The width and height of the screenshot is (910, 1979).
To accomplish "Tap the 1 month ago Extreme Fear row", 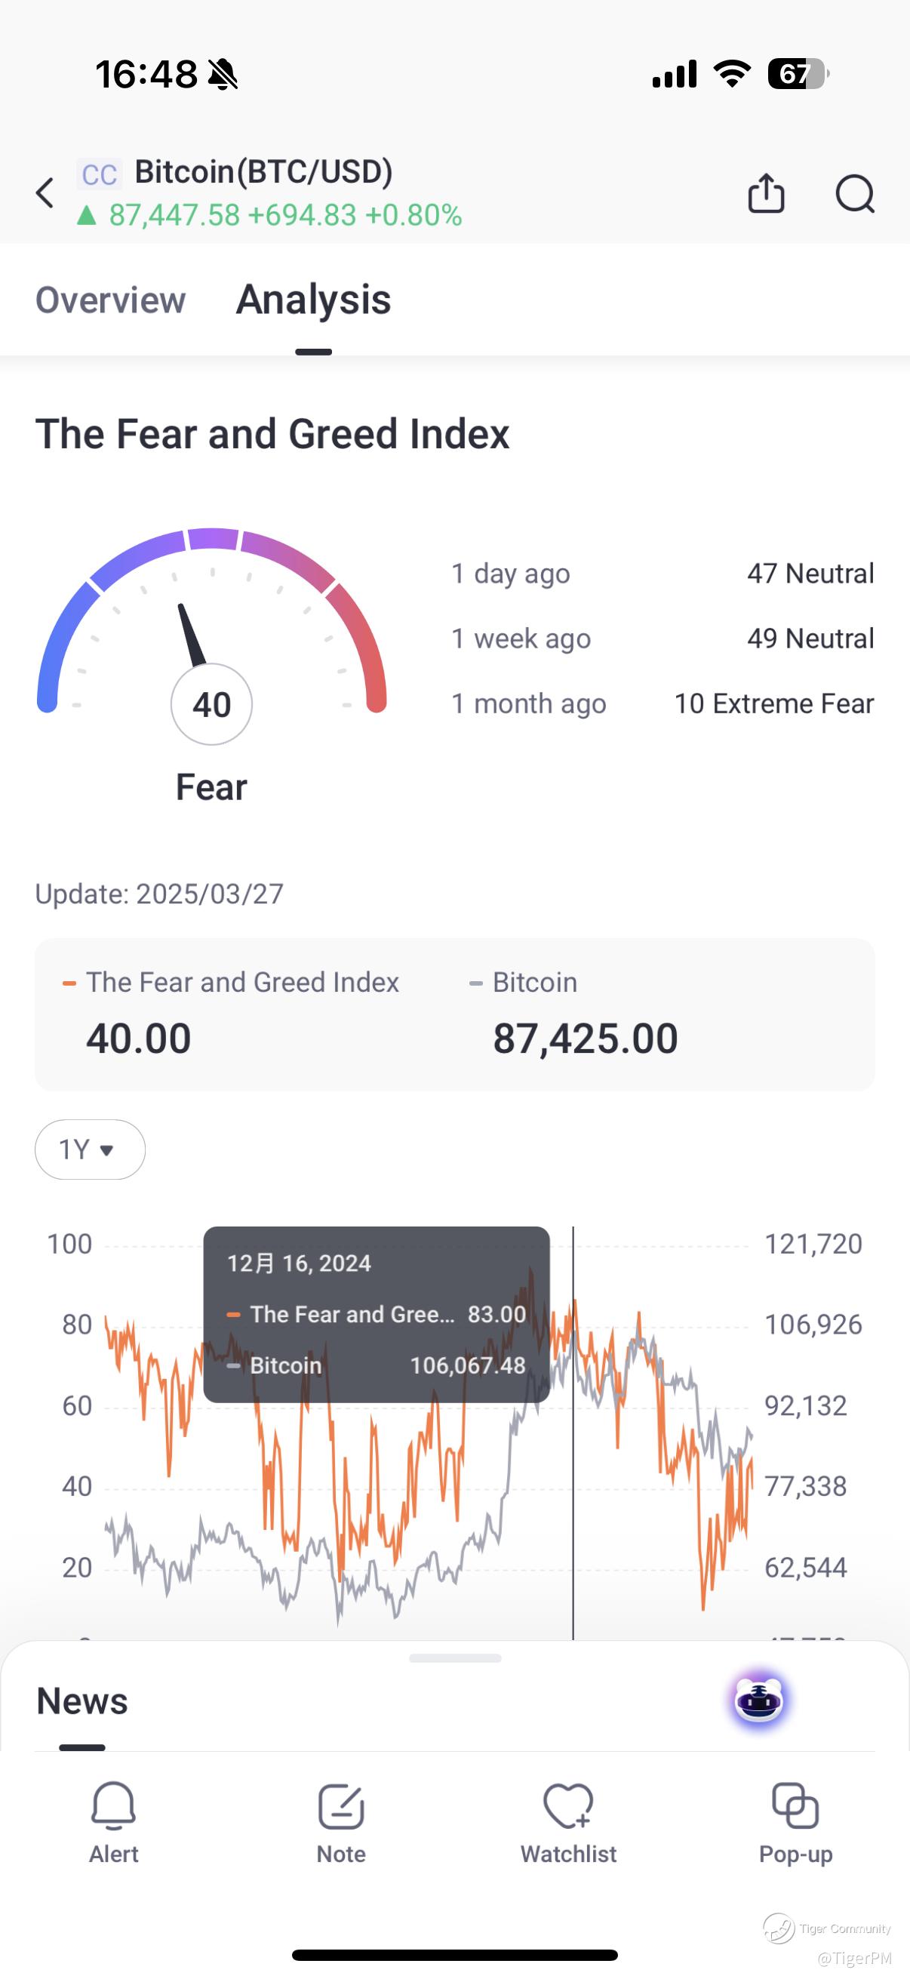I will 662,703.
